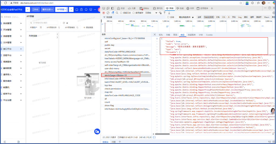276x144 pixels.
Task: Check the 反转 filter checkbox
Action: [168, 17]
